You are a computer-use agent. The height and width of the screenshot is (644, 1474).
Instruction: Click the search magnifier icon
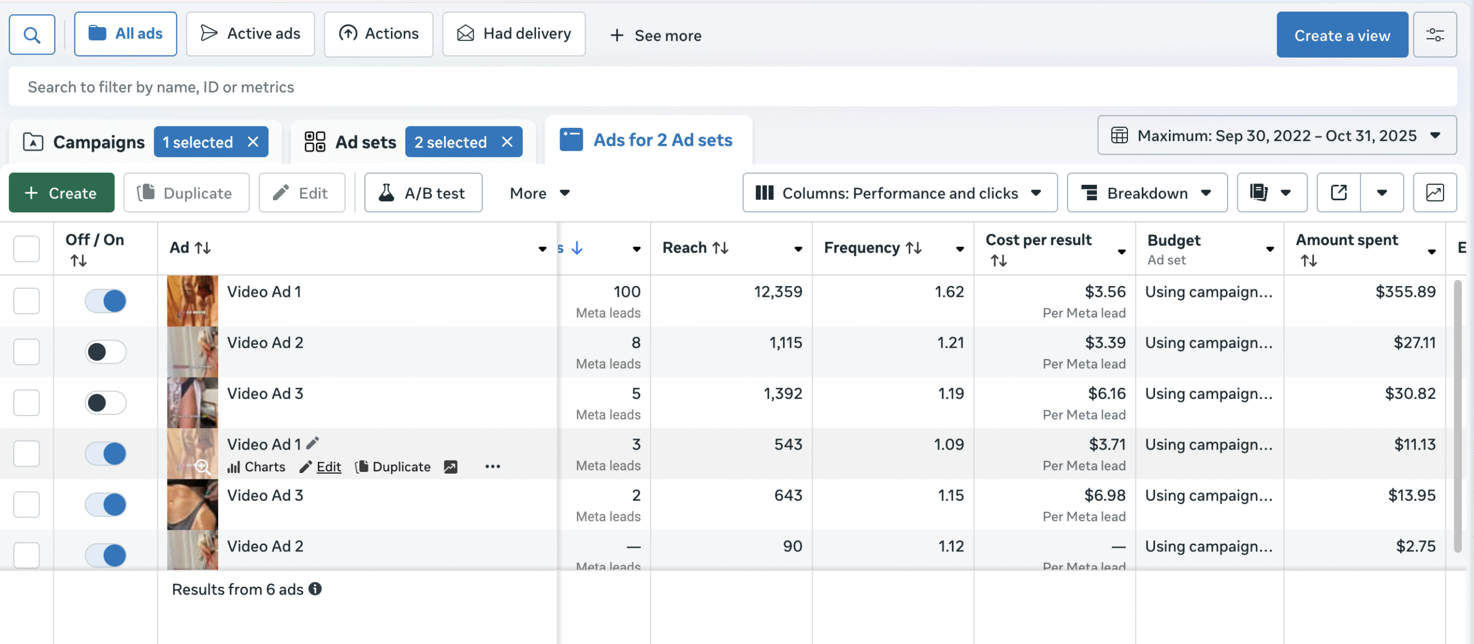(32, 34)
